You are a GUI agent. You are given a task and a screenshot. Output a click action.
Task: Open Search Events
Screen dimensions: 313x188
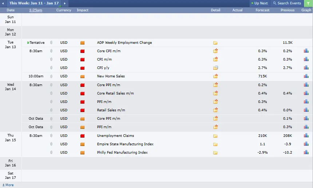(x=287, y=3)
